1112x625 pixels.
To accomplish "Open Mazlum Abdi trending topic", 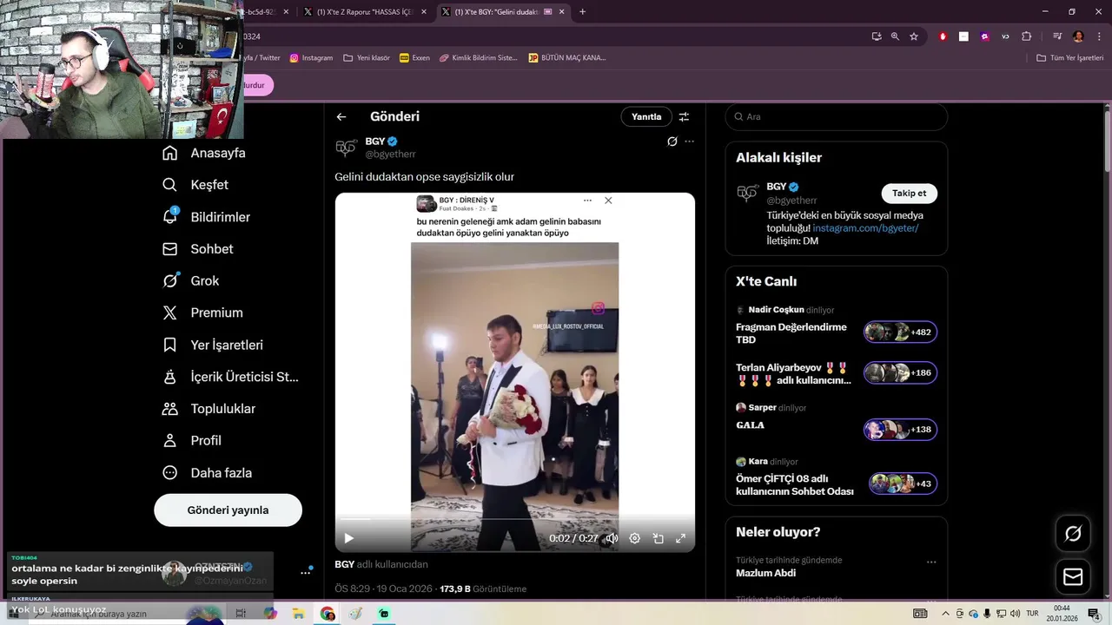I will click(x=765, y=573).
